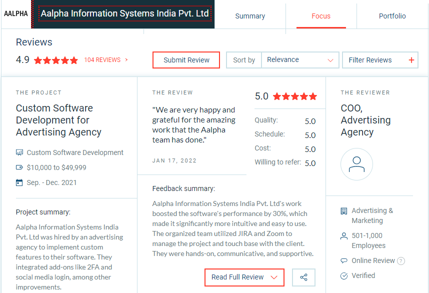429x293 pixels.
Task: Click the AALPHA logo
Action: coord(15,14)
